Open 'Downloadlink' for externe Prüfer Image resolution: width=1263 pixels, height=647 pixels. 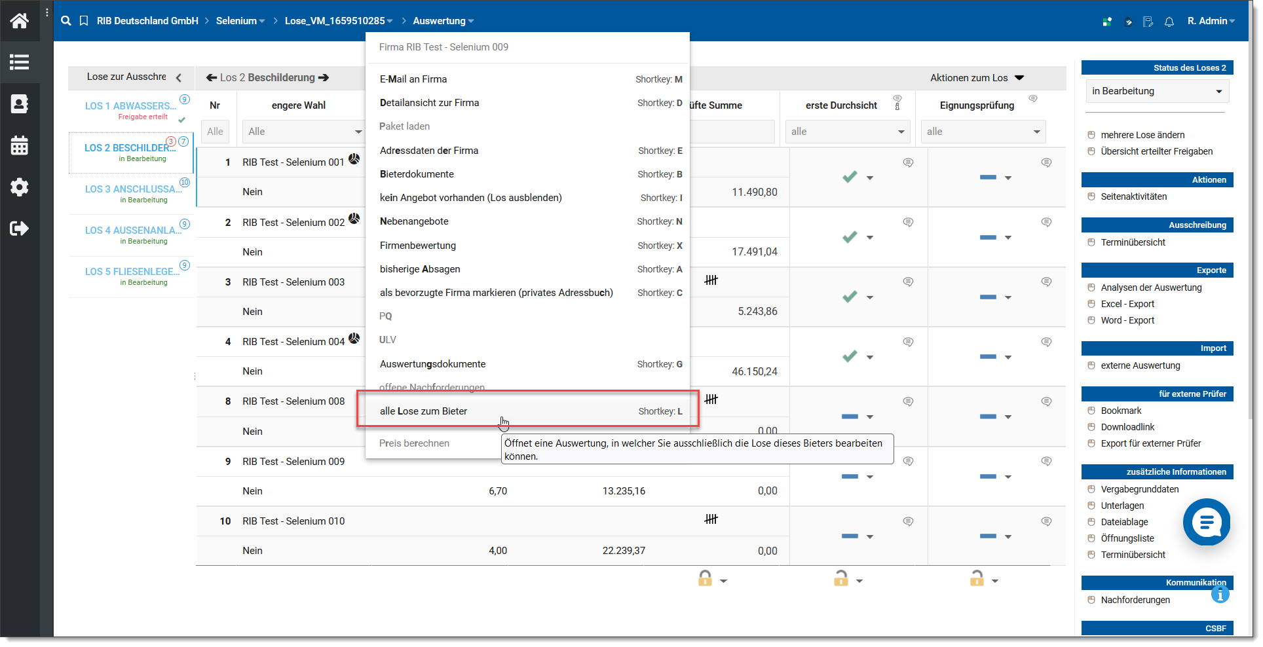click(1127, 427)
